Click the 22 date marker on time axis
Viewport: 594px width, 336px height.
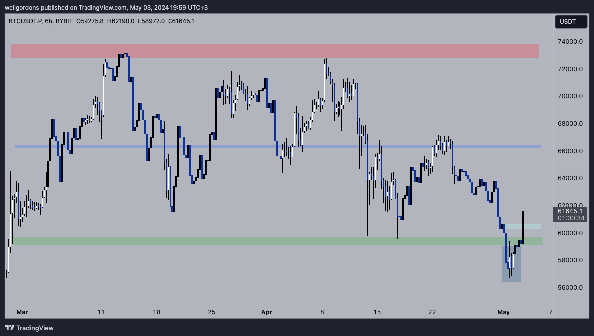coord(432,312)
